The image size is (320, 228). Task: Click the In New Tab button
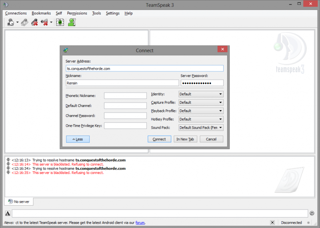point(185,139)
